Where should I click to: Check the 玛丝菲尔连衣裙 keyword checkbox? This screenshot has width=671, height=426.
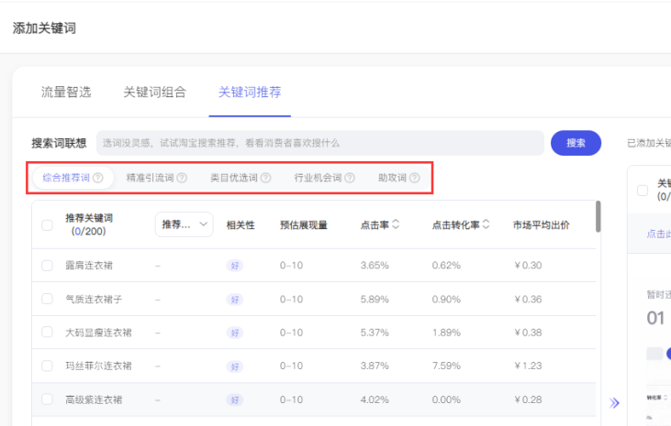(47, 366)
